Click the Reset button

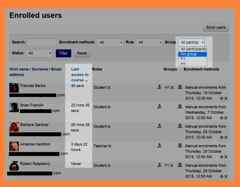coord(82,53)
